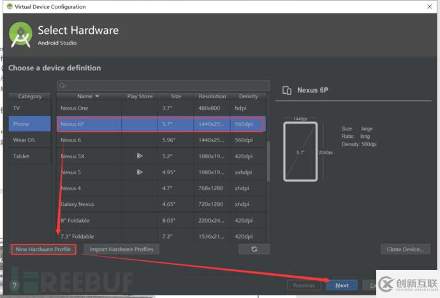Image resolution: width=440 pixels, height=298 pixels.
Task: Click the device table vertical scrollbar
Action: (x=268, y=161)
